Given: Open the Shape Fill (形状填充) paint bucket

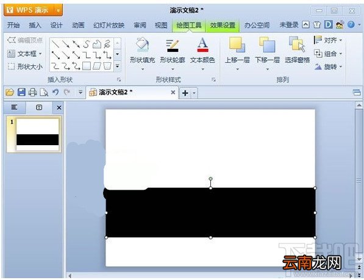Looking at the screenshot, I should pos(142,45).
